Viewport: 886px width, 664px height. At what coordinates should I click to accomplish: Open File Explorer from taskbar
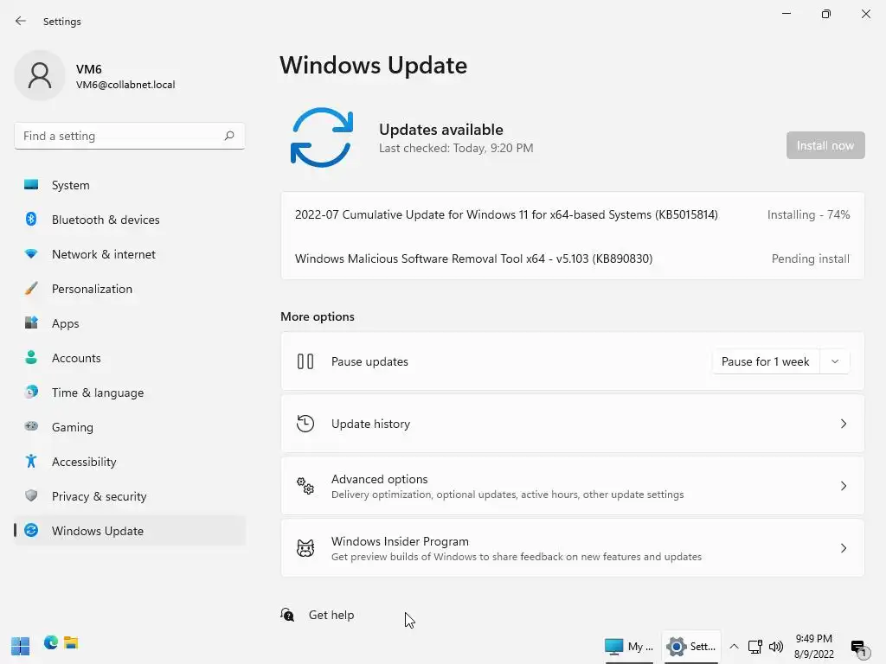click(x=71, y=642)
